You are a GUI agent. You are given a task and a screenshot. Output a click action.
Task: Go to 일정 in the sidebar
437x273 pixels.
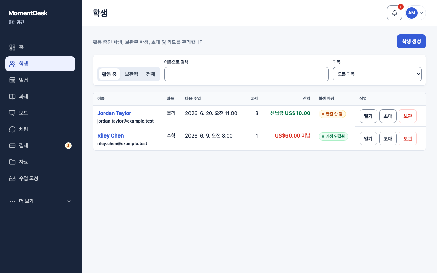pyautogui.click(x=40, y=80)
